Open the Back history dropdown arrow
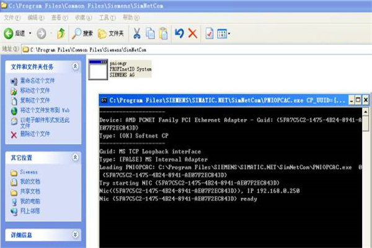The image size is (372, 248). click(30, 33)
